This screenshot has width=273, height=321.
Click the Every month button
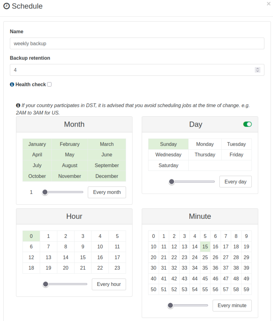click(x=107, y=192)
